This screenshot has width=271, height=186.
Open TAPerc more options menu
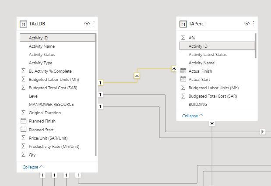[253, 24]
